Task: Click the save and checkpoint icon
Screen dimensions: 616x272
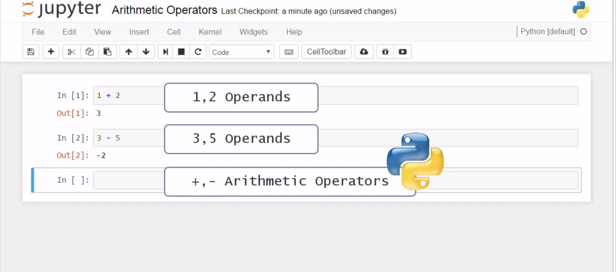Action: (31, 52)
